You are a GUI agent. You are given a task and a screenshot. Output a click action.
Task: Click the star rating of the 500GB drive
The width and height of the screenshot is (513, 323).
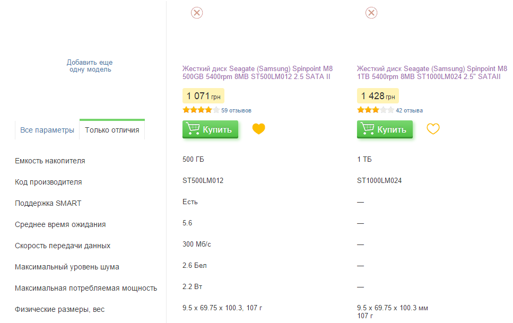coord(201,110)
